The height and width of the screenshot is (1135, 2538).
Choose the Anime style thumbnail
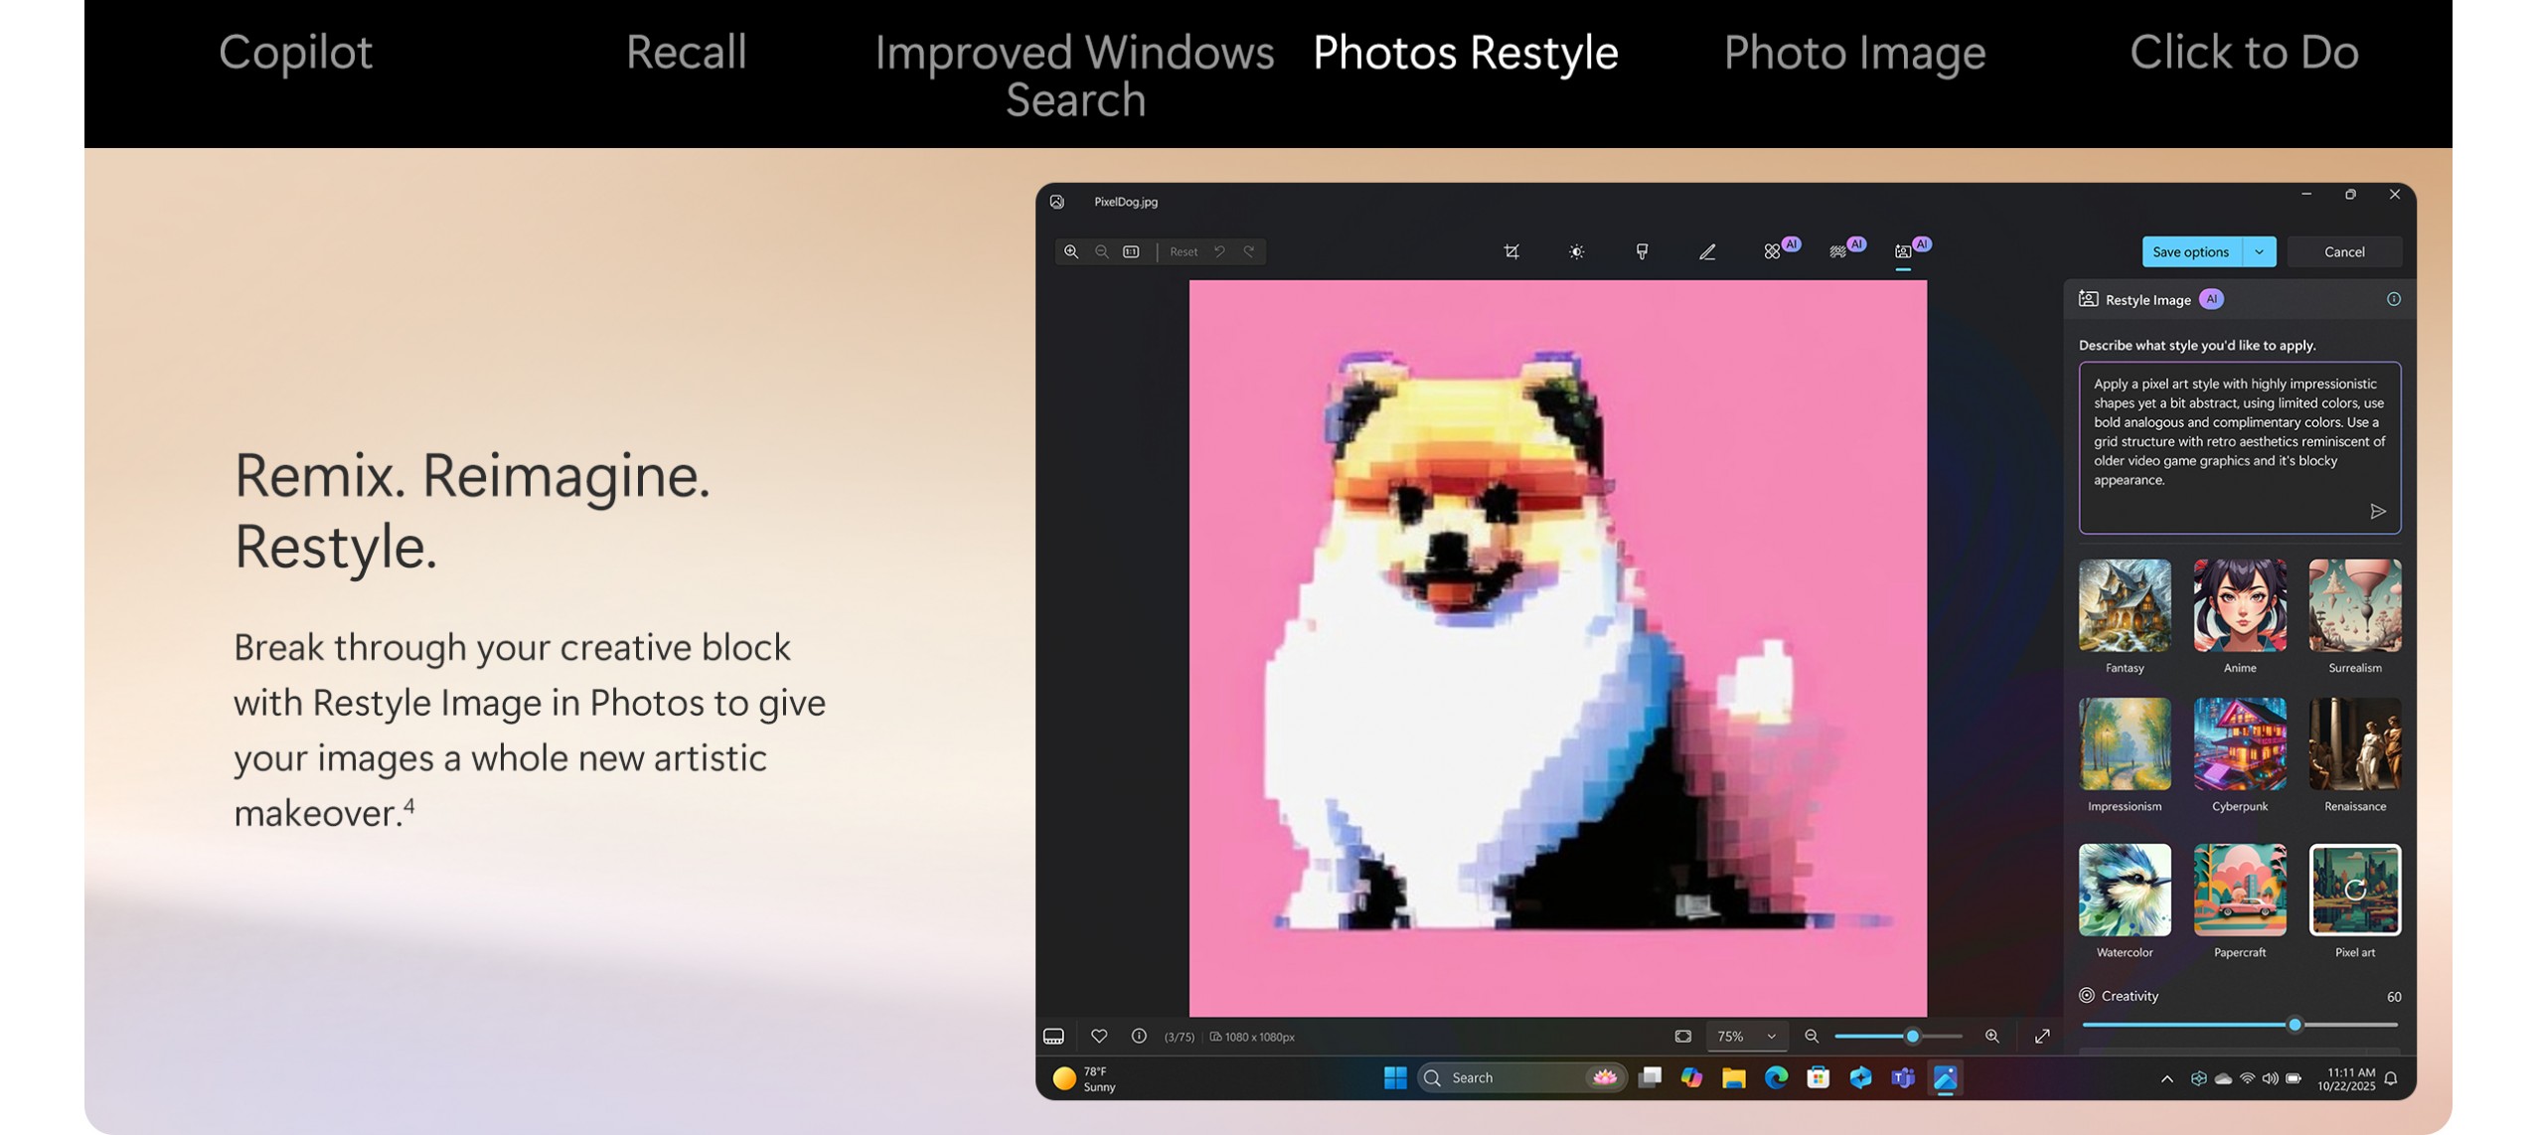click(x=2240, y=605)
